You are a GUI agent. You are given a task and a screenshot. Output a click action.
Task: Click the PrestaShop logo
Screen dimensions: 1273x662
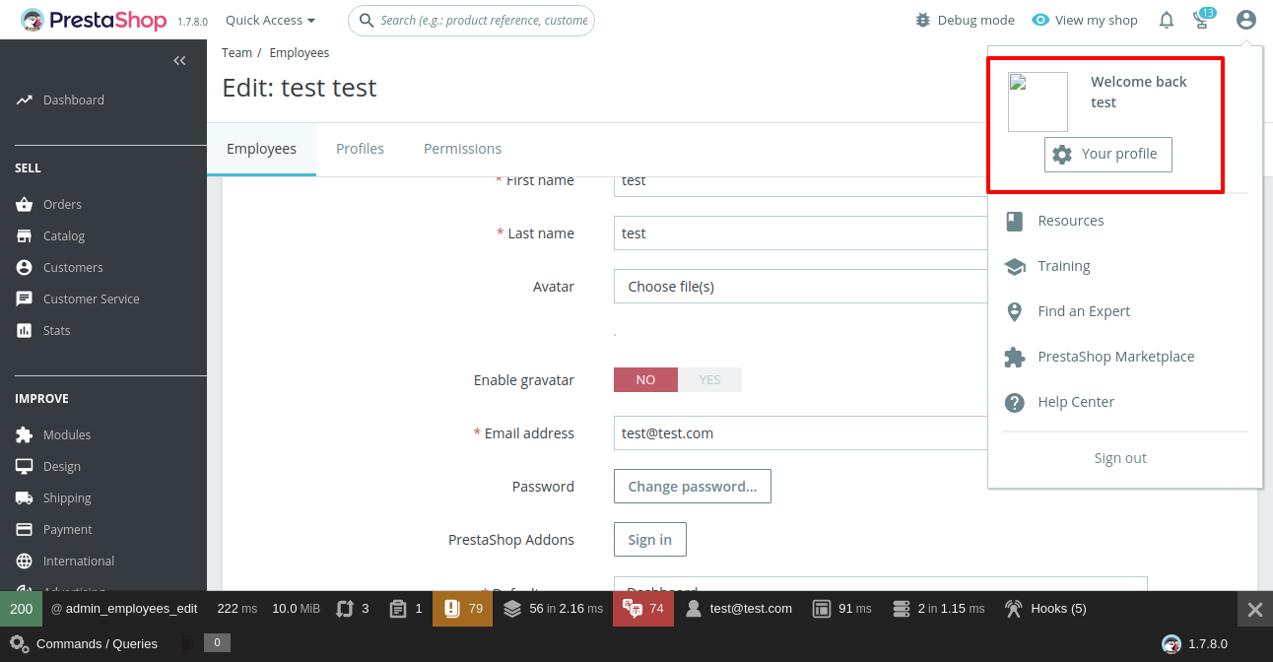[x=95, y=20]
